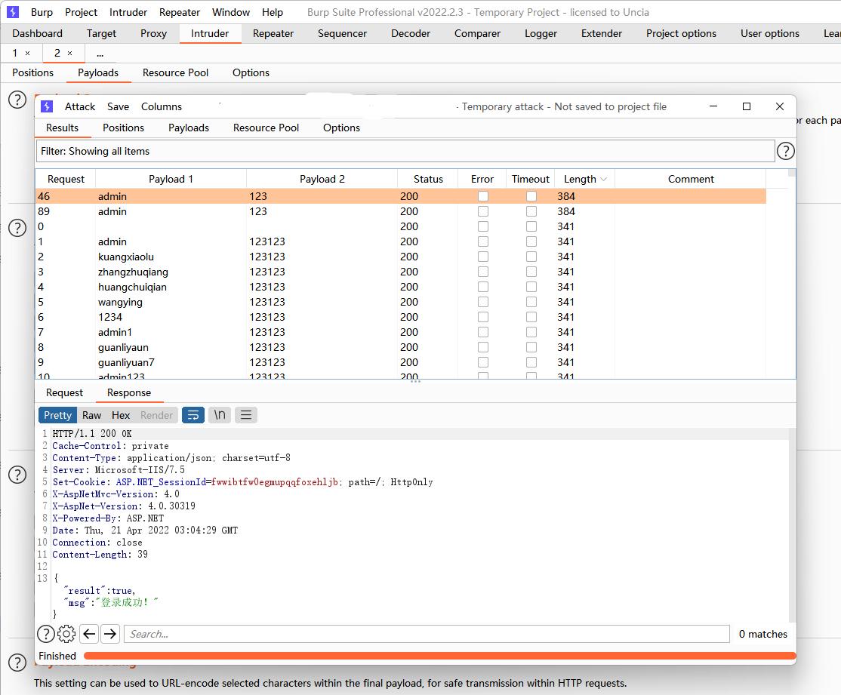Viewport: 841px width, 695px height.
Task: Click the response Search field
Action: click(x=427, y=634)
